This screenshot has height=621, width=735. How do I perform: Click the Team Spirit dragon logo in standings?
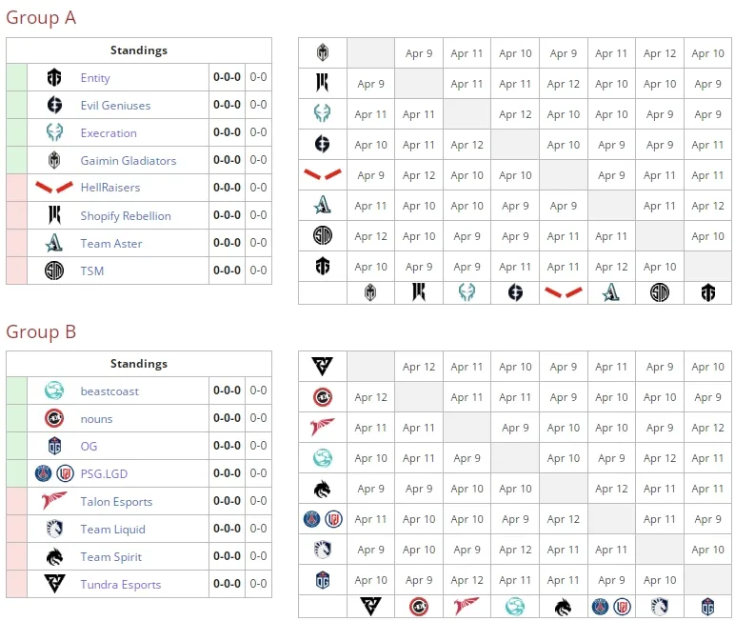click(54, 557)
